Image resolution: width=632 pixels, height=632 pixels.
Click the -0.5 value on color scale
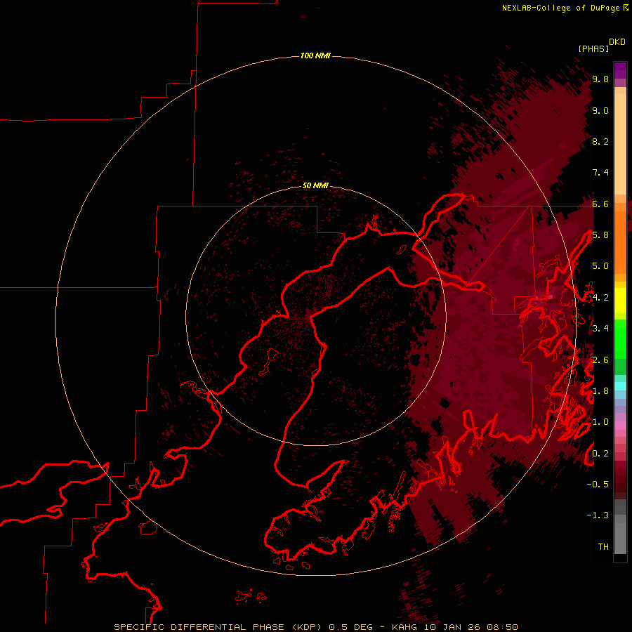[598, 484]
